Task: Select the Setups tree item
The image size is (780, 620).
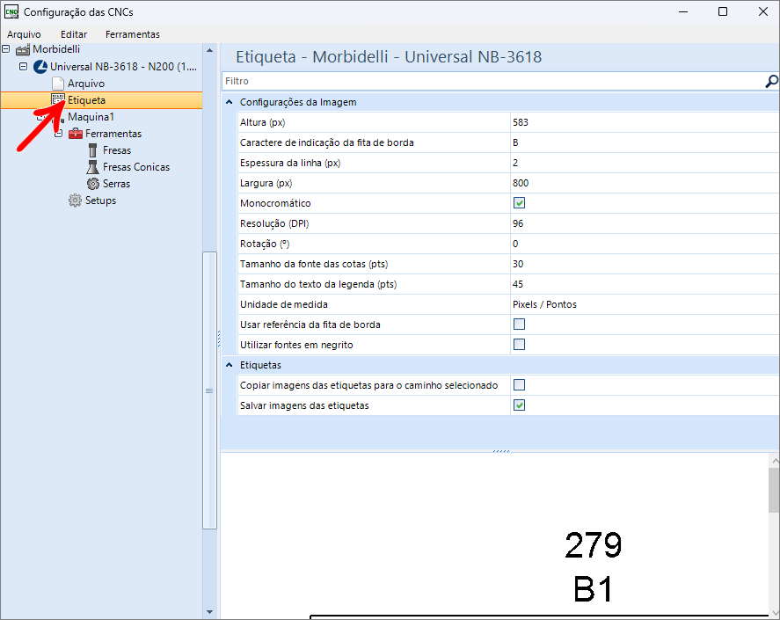Action: [100, 201]
